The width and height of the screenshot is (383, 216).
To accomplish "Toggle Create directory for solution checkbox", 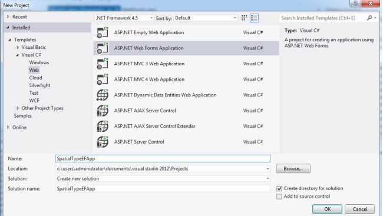I will [x=279, y=188].
